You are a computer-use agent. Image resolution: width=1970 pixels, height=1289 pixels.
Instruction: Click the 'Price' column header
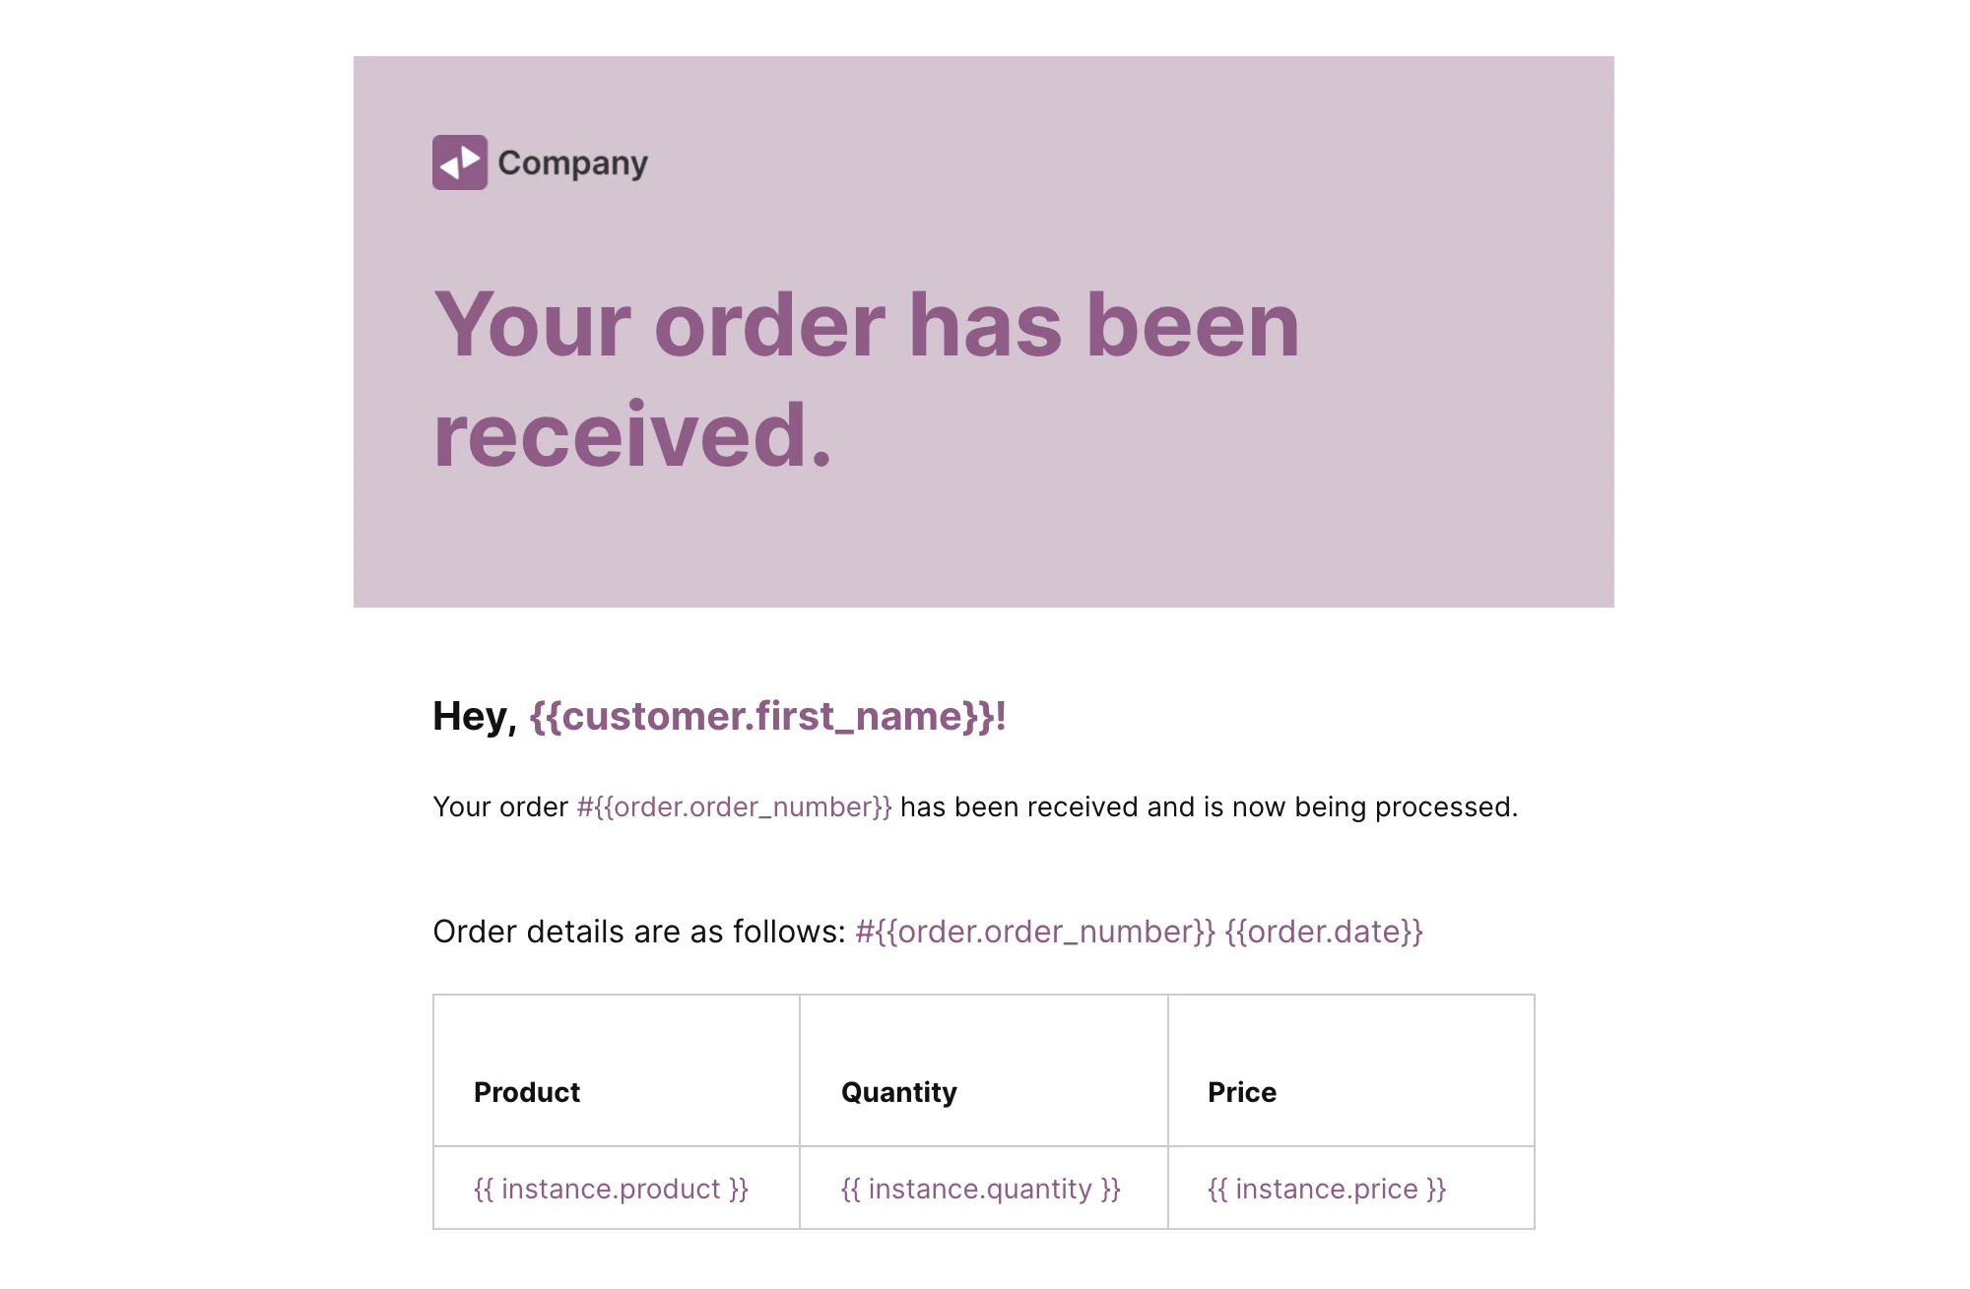pos(1241,1092)
